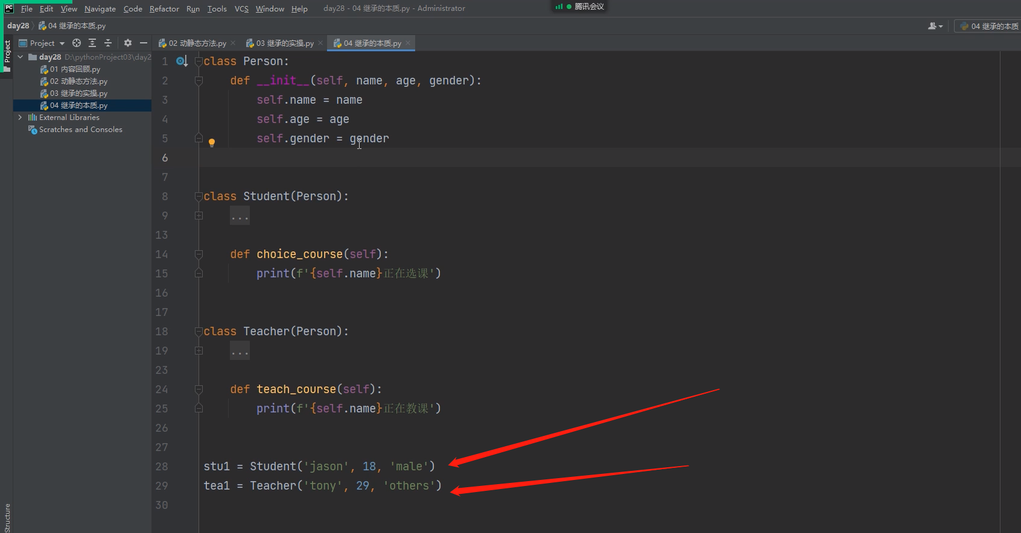Screen dimensions: 1021x533
Task: Click the yellow lightbulb intention icon
Action: pyautogui.click(x=212, y=143)
